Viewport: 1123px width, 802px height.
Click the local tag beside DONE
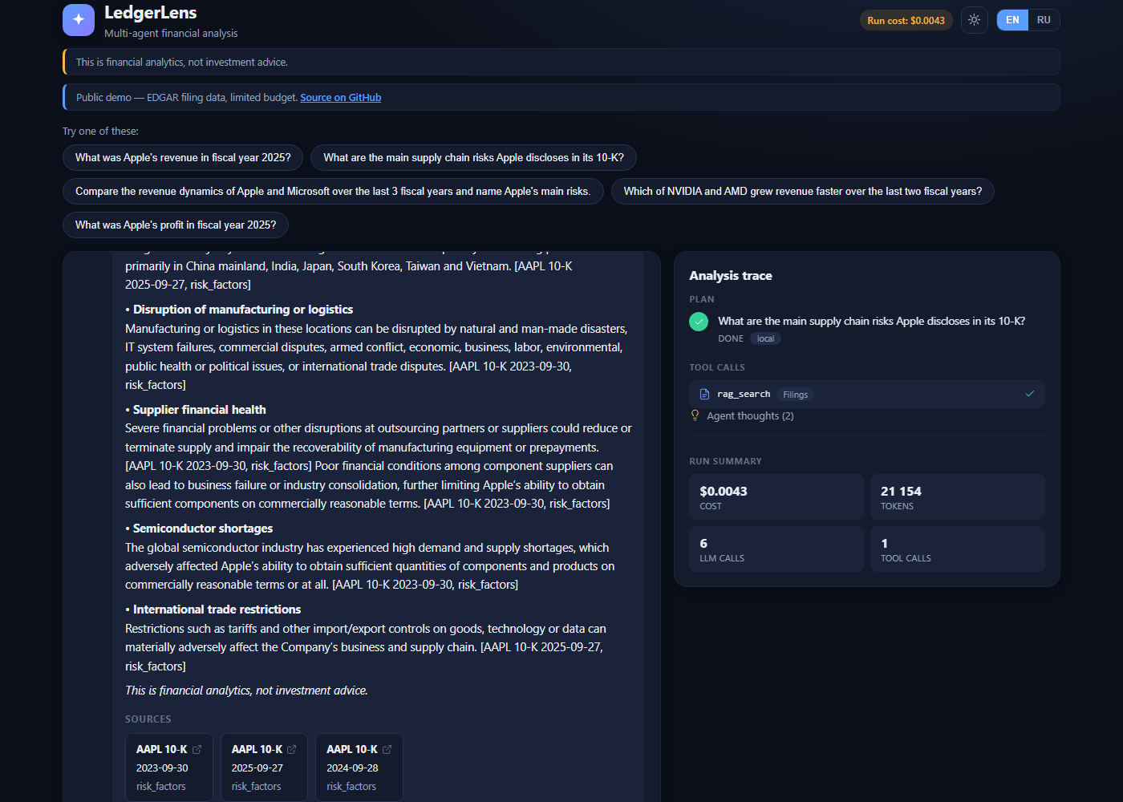[x=766, y=338]
